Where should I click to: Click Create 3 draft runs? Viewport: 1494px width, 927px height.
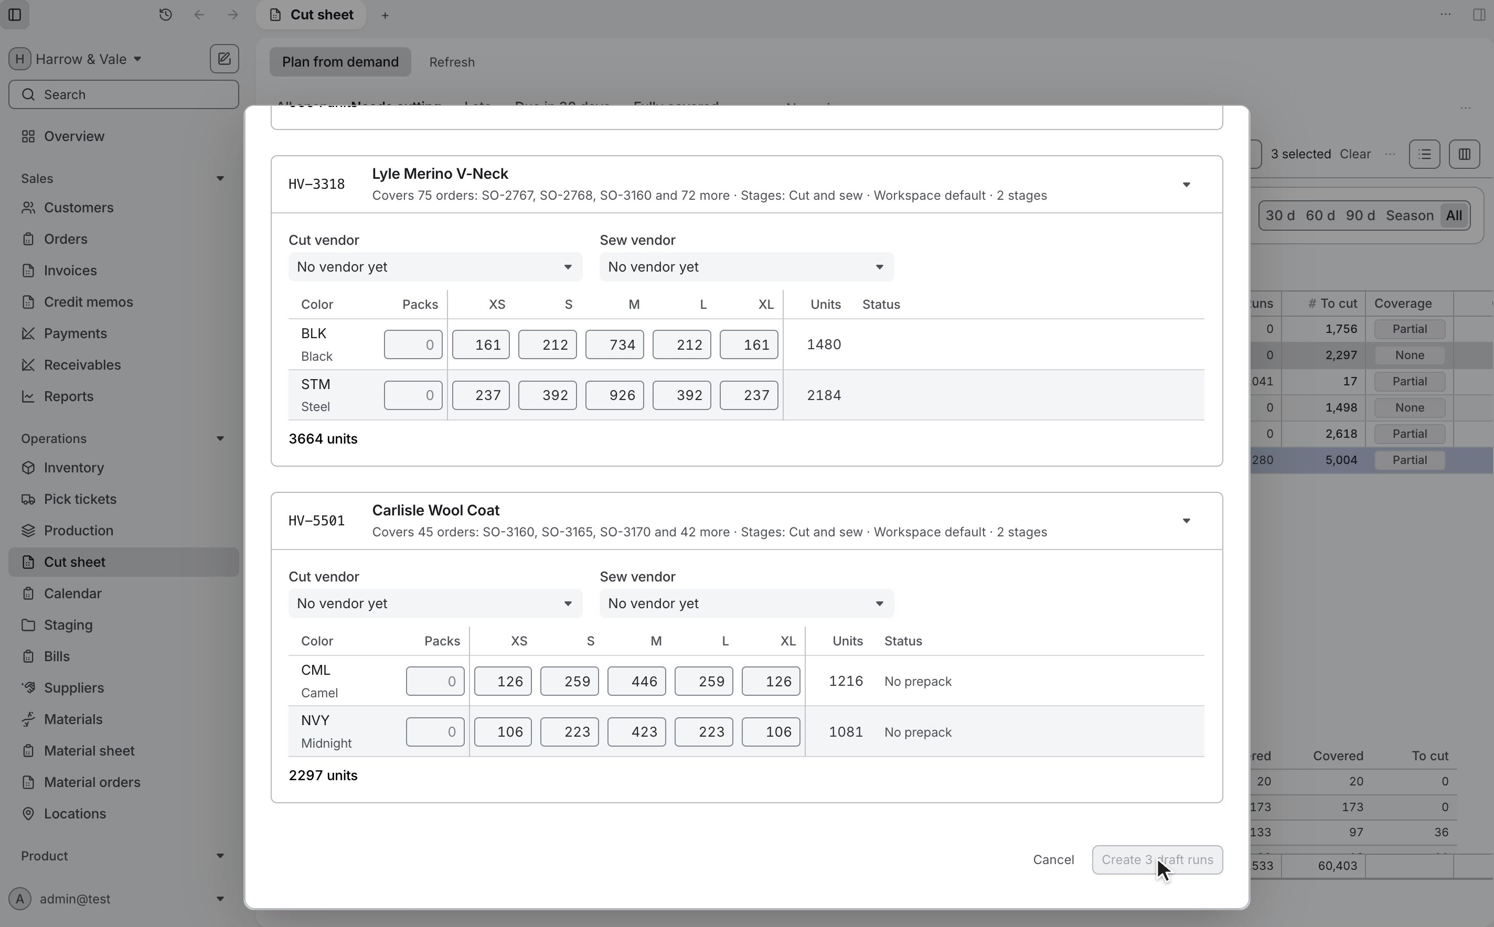pos(1157,859)
